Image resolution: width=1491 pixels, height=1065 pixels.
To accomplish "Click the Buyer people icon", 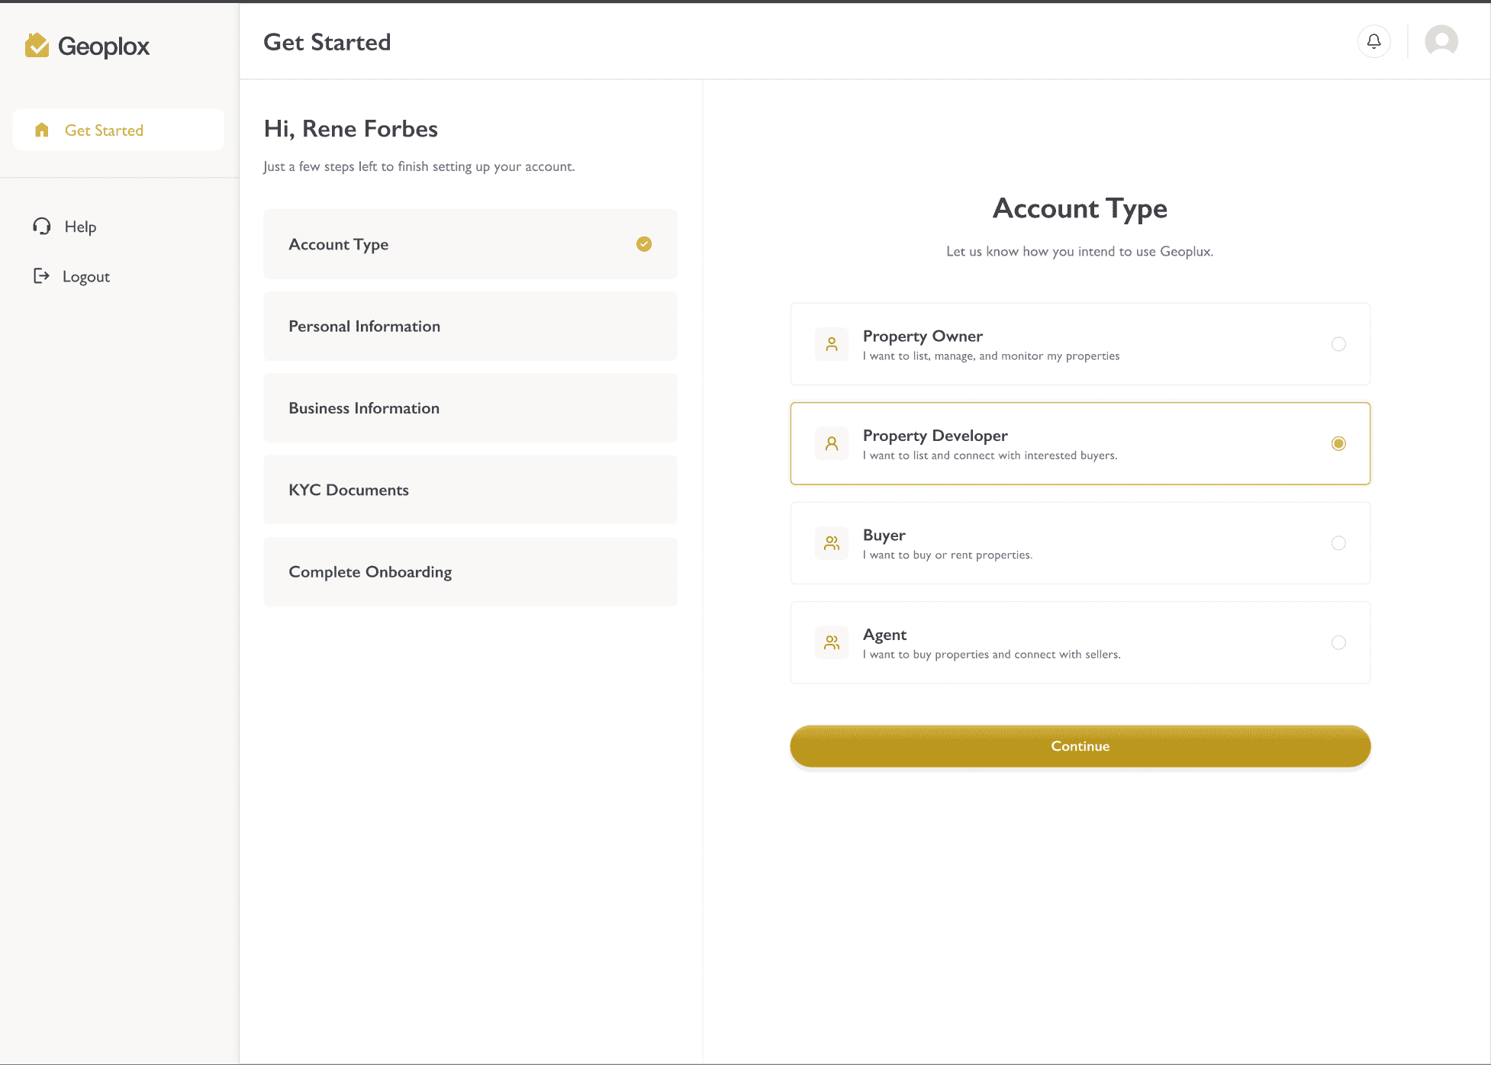I will coord(832,543).
